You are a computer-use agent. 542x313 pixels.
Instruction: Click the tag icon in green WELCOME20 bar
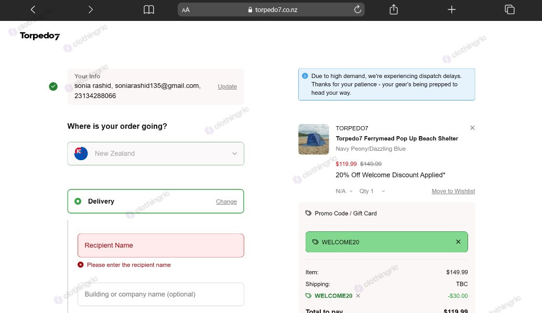[x=315, y=242]
